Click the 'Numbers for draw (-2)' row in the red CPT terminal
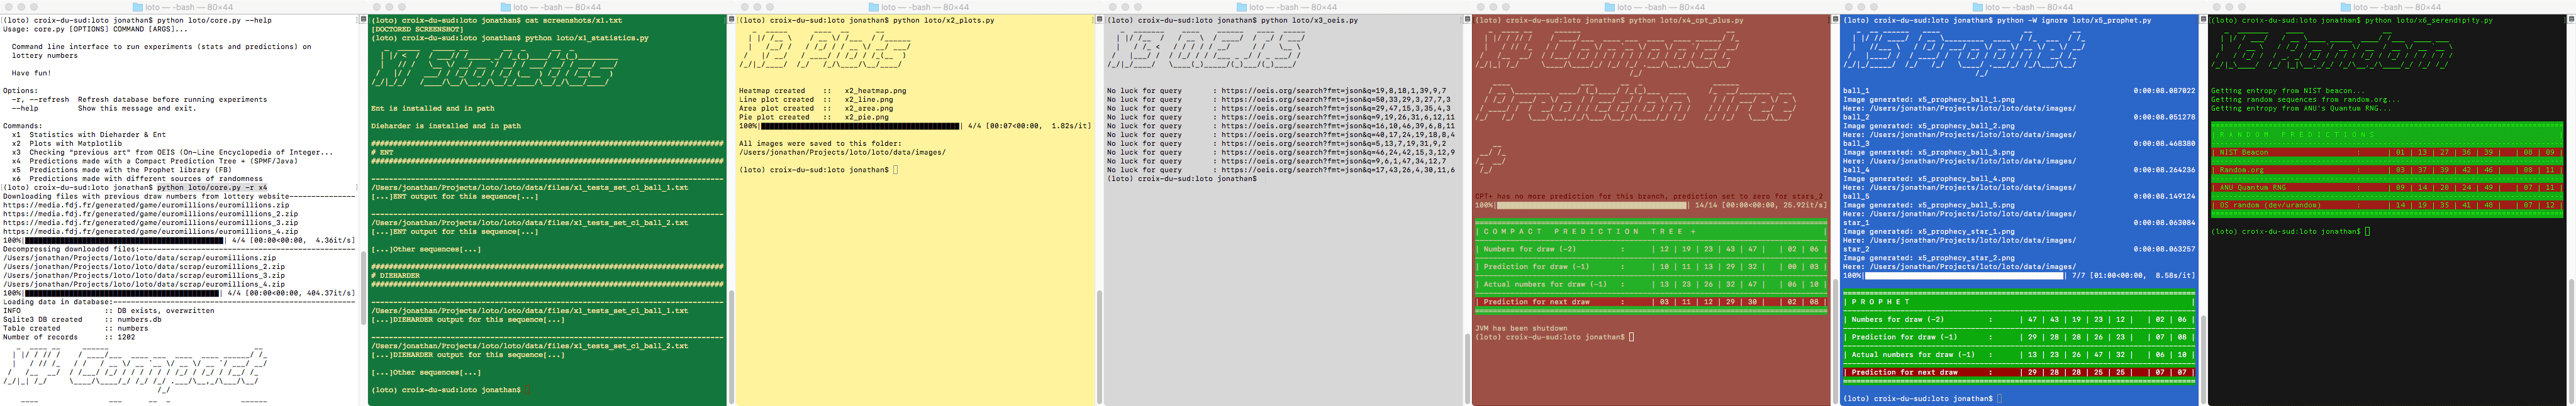Image resolution: width=2576 pixels, height=406 pixels. coord(1652,249)
